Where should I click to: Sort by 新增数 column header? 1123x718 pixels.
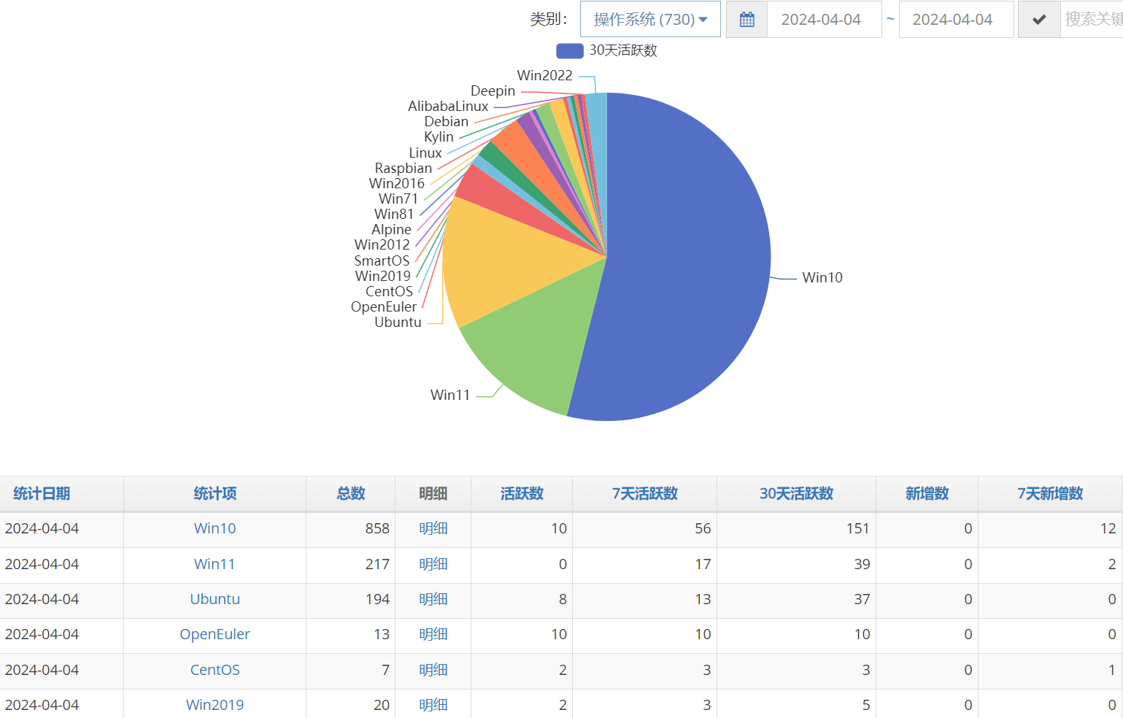coord(927,493)
